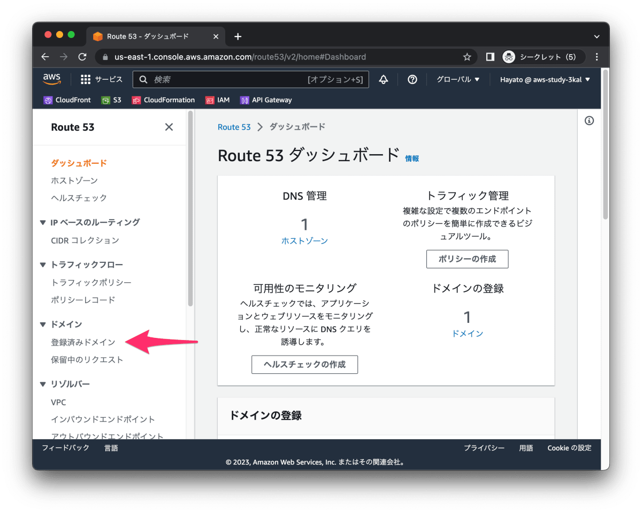Click the Route 53 breadcrumb link
Viewport: 642px width, 513px height.
click(x=234, y=127)
